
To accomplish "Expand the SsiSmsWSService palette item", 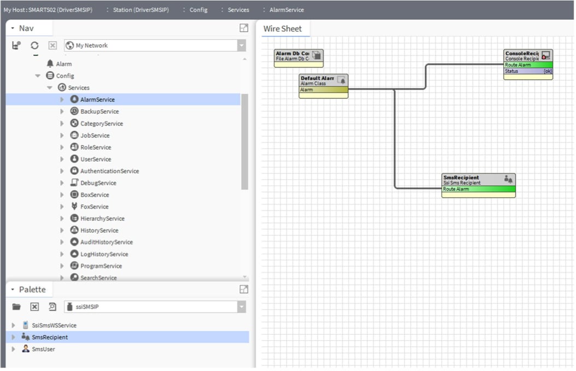I will pos(13,326).
